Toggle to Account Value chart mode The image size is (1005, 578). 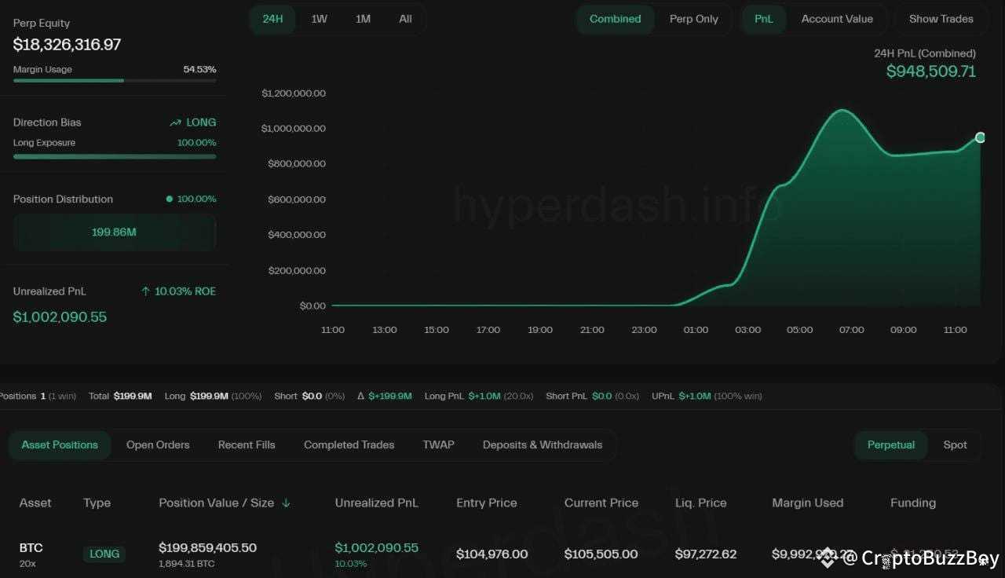(x=836, y=19)
